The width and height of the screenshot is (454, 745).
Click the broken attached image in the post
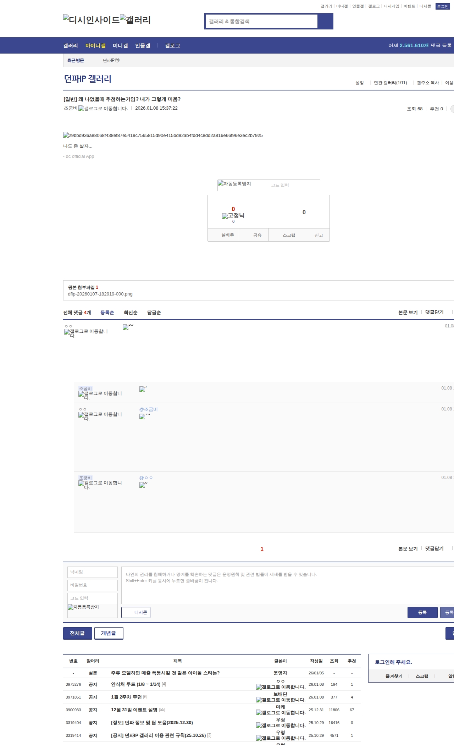(x=163, y=135)
